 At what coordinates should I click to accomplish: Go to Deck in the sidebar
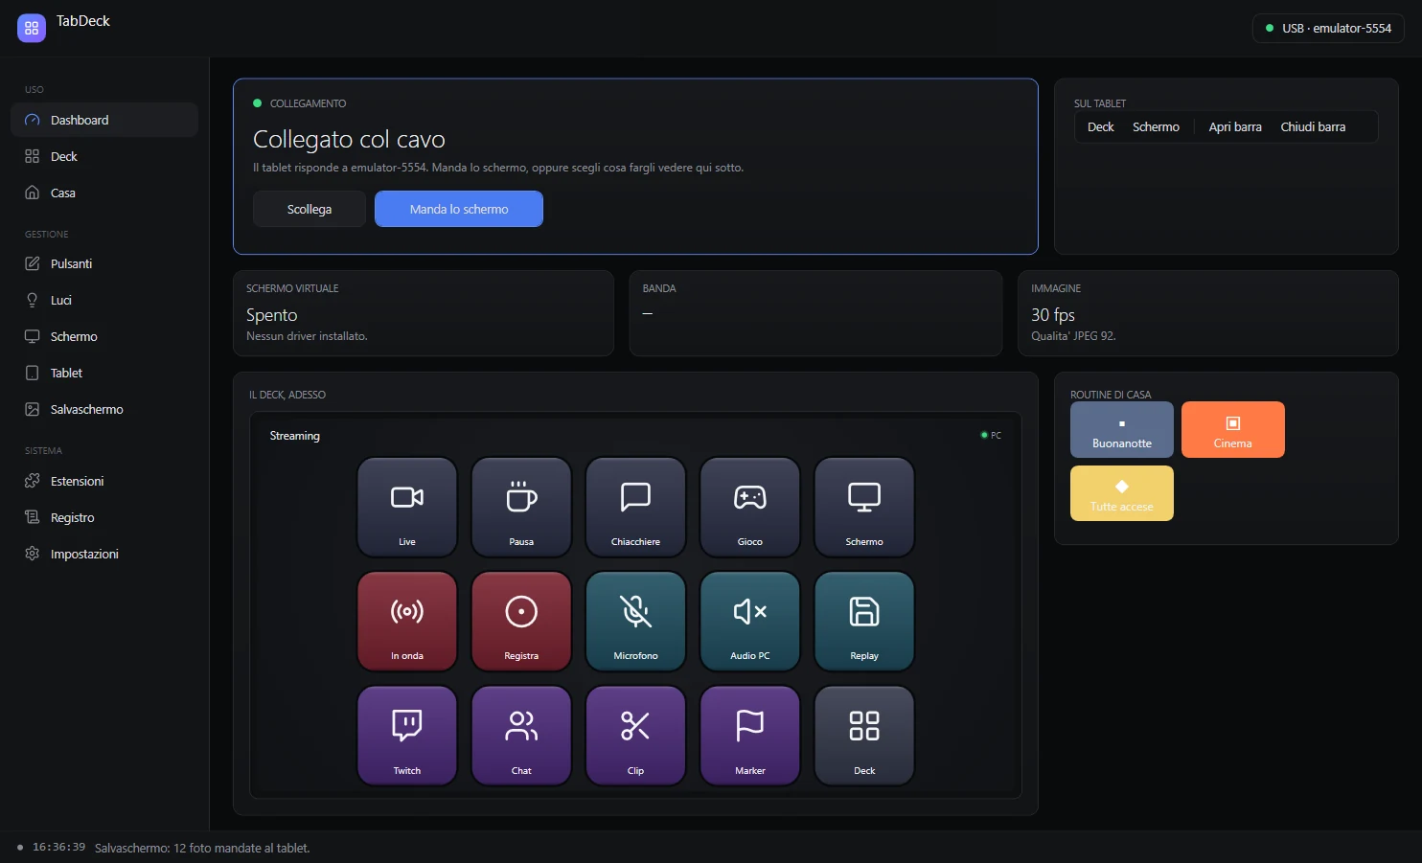click(104, 156)
